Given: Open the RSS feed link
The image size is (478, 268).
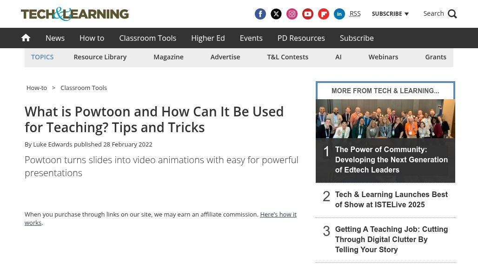Looking at the screenshot, I should click(355, 13).
